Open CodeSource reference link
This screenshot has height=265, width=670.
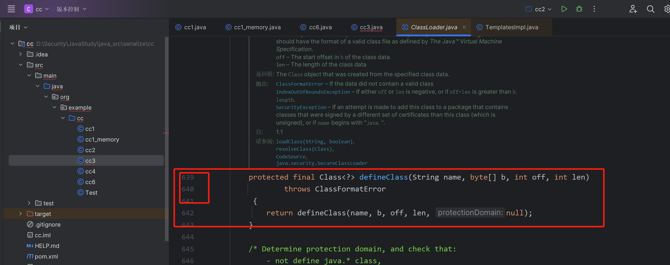(x=291, y=157)
